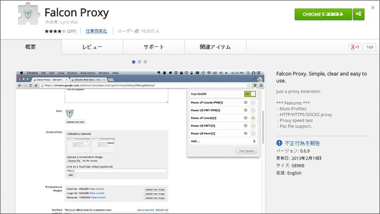
Task: Open settings gear for Paveo US FMT1[1]
Action: [x=246, y=126]
